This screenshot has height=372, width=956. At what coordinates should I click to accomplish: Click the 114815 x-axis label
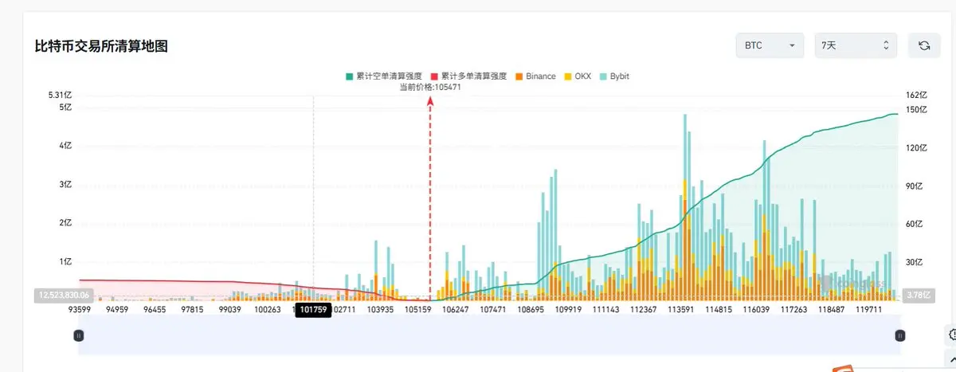click(x=719, y=310)
